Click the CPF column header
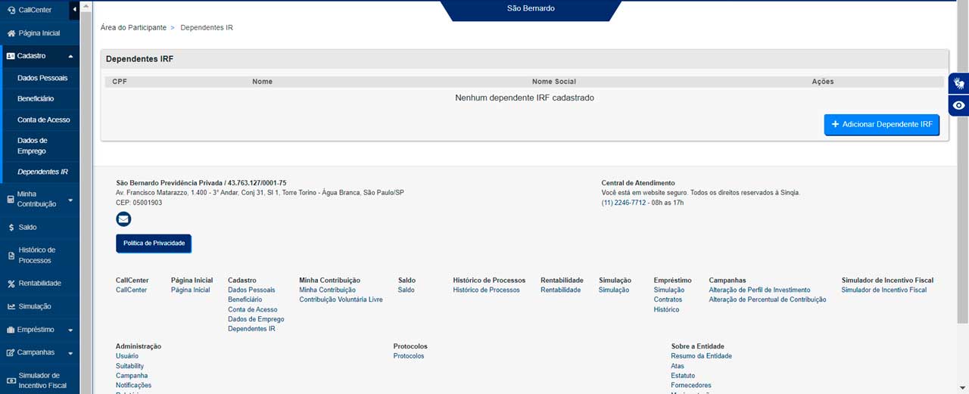 [x=120, y=82]
